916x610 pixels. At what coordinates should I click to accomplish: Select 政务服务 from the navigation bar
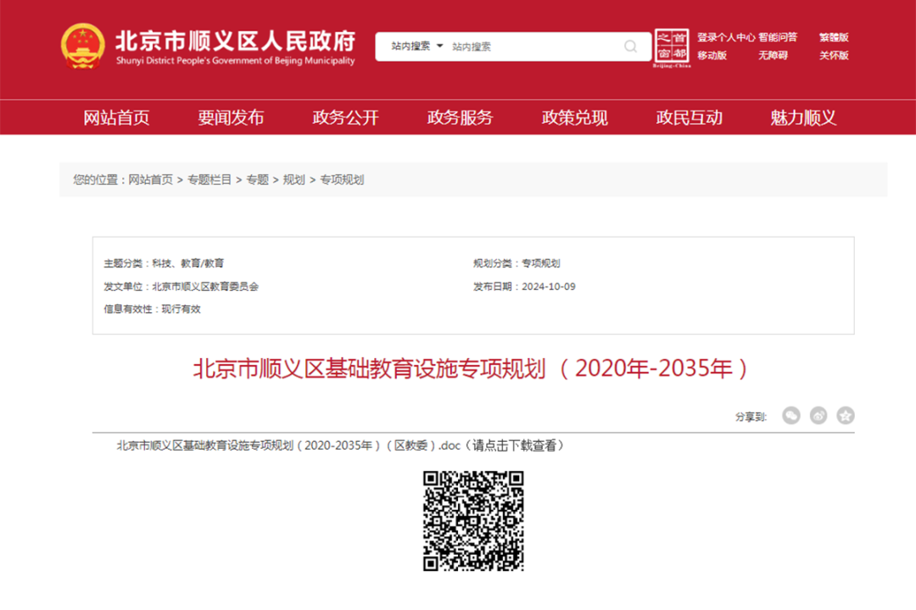pyautogui.click(x=460, y=117)
